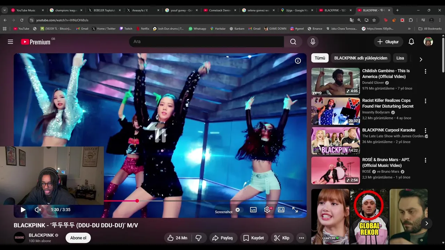Open the YouTube hamburger guide menu

(x=10, y=42)
